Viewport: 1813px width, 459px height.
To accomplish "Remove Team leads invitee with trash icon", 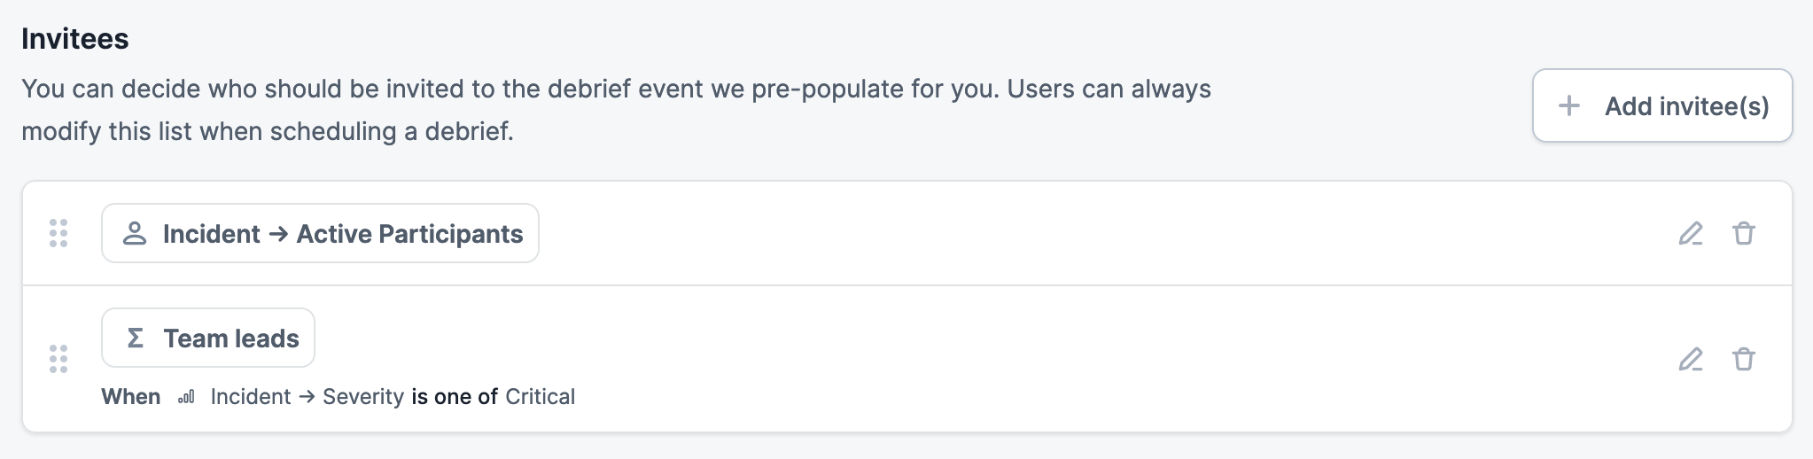I will tap(1743, 359).
